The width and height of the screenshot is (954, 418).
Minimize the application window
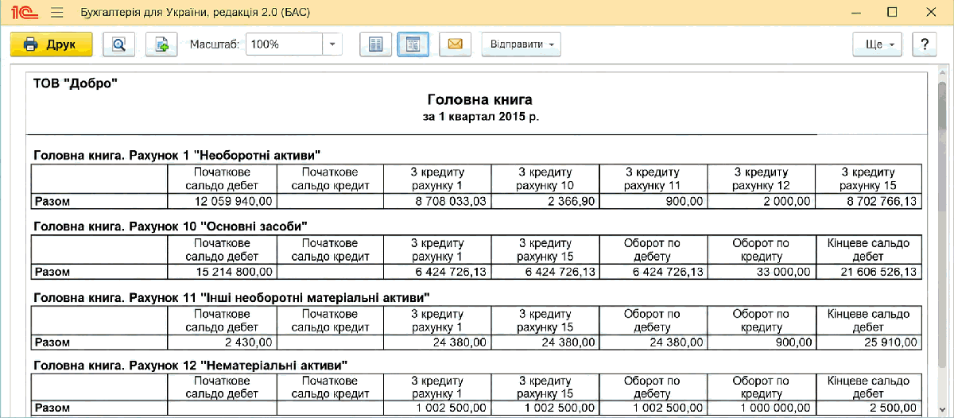coord(855,13)
